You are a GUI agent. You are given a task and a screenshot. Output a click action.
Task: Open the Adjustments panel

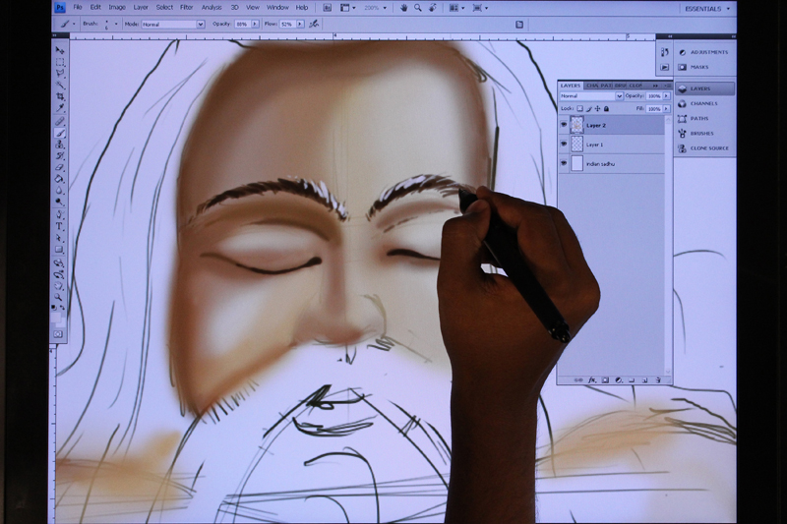click(708, 52)
